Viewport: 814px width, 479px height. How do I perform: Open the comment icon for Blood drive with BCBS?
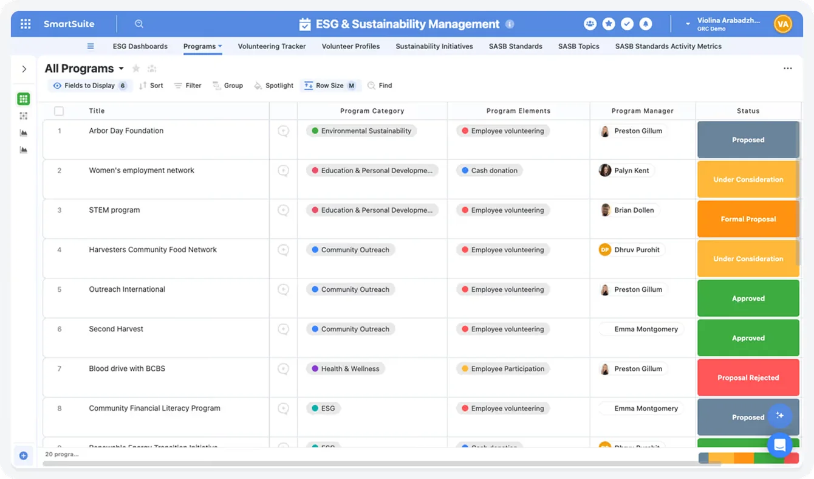point(283,368)
